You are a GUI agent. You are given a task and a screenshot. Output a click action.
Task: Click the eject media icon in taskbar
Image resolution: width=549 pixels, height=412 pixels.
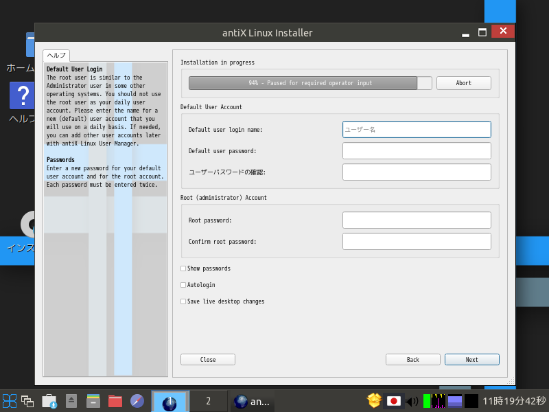[x=71, y=401]
